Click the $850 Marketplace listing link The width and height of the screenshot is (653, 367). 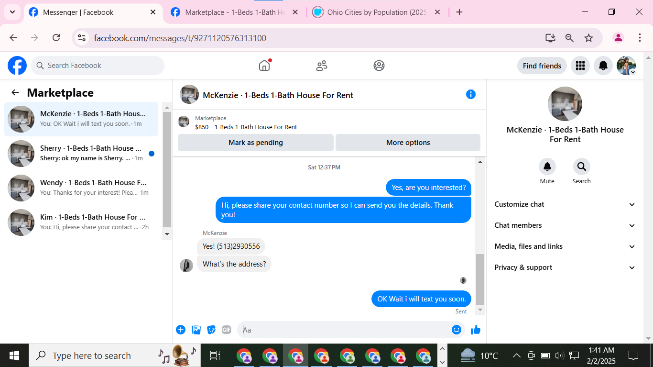(x=246, y=127)
